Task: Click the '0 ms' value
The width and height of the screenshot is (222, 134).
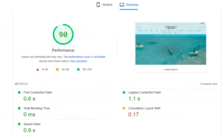Action: [x=29, y=114]
